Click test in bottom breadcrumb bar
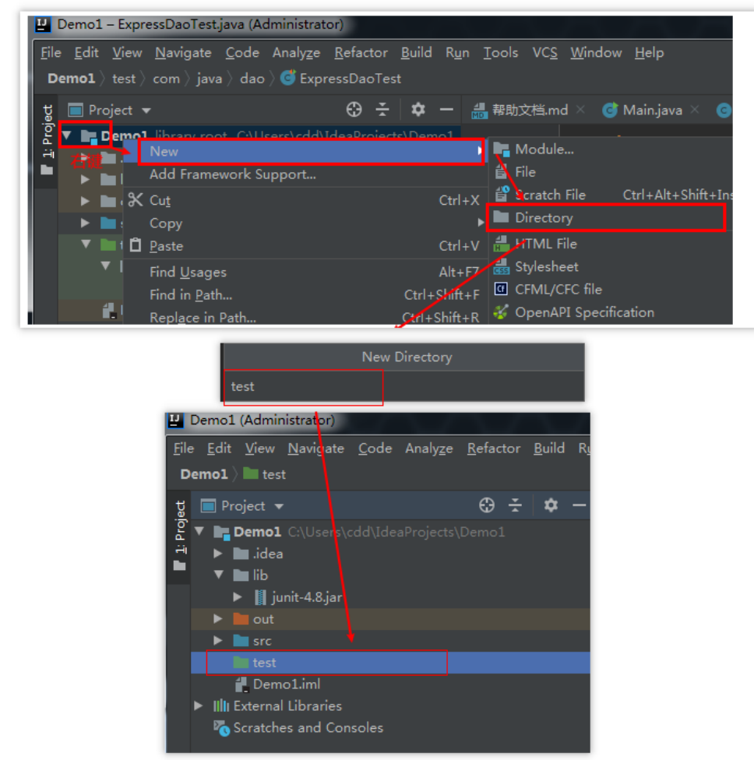Screen dimensions: 754x760 [264, 474]
